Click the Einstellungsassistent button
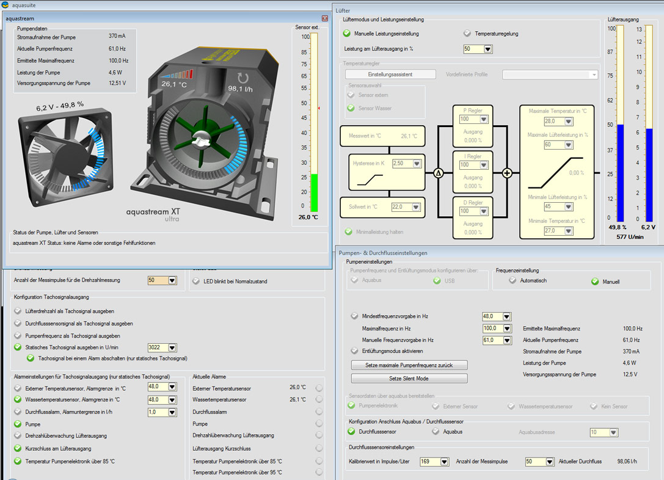664x480 pixels. [390, 74]
